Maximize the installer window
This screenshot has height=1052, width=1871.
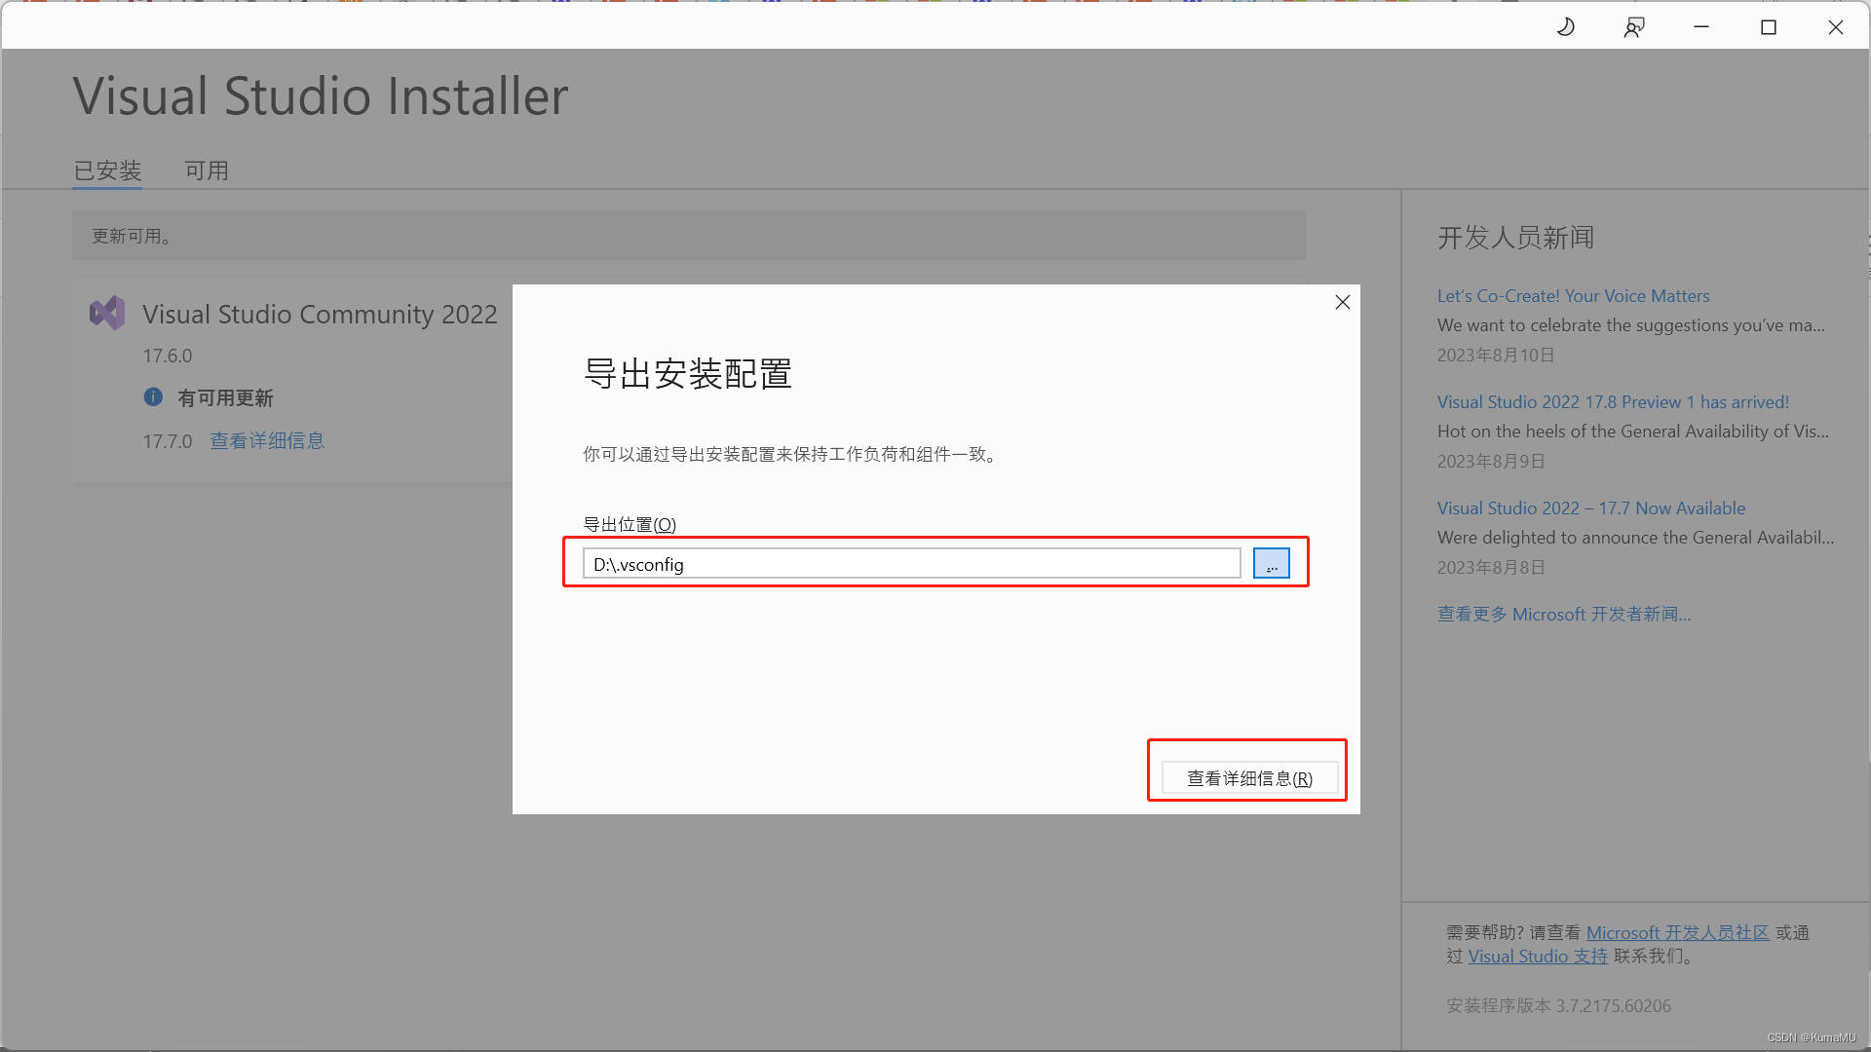1769,27
